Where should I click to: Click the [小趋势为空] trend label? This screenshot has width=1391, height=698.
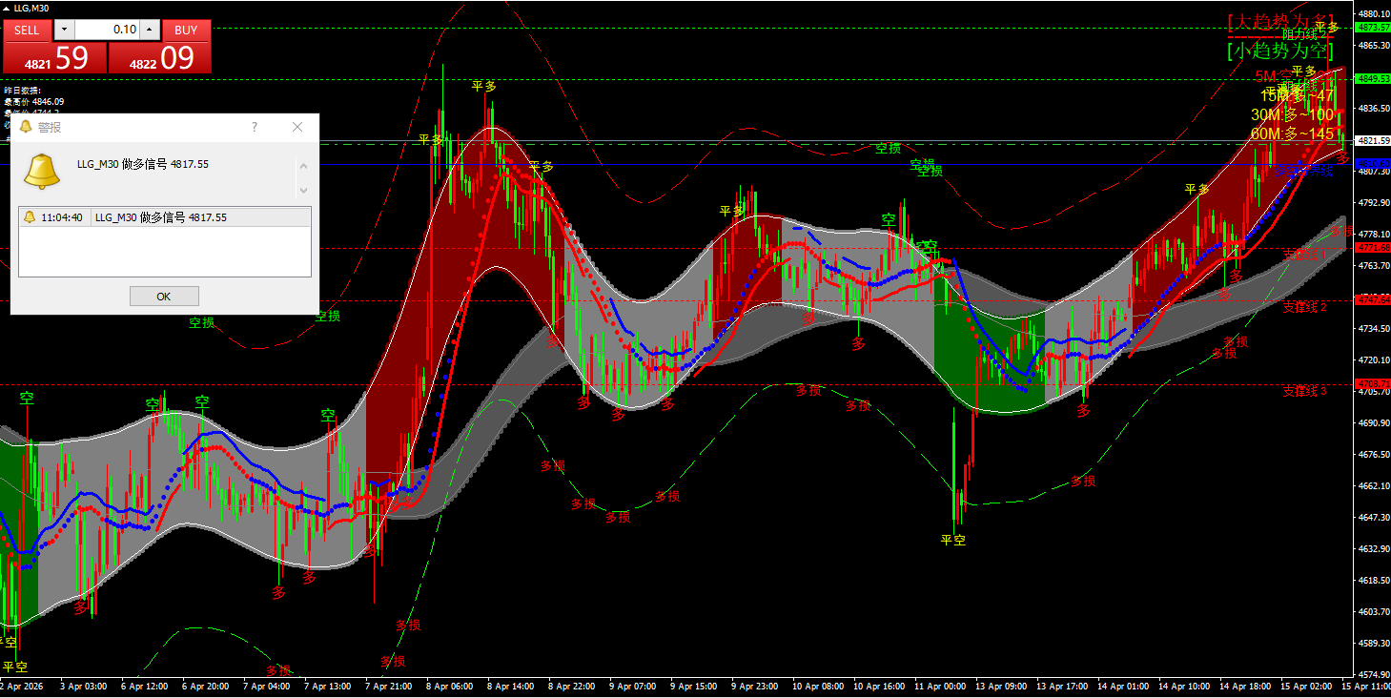[1280, 51]
